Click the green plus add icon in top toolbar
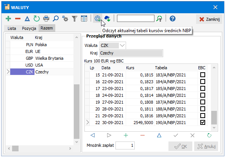 point(8,19)
